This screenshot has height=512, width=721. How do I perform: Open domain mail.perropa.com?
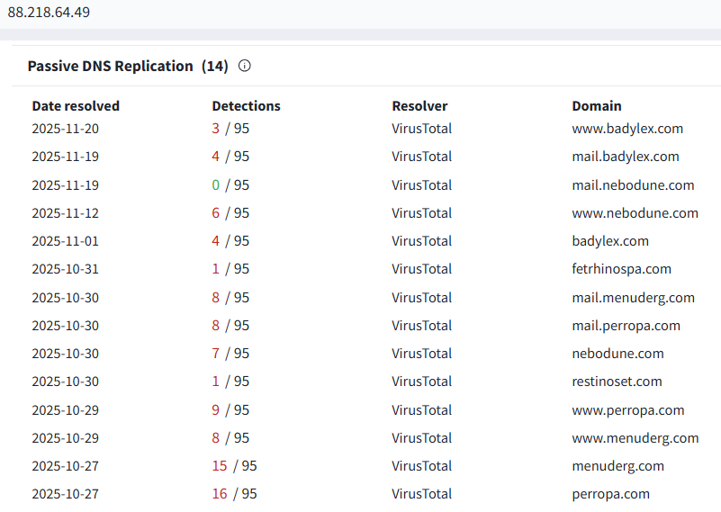pos(626,326)
